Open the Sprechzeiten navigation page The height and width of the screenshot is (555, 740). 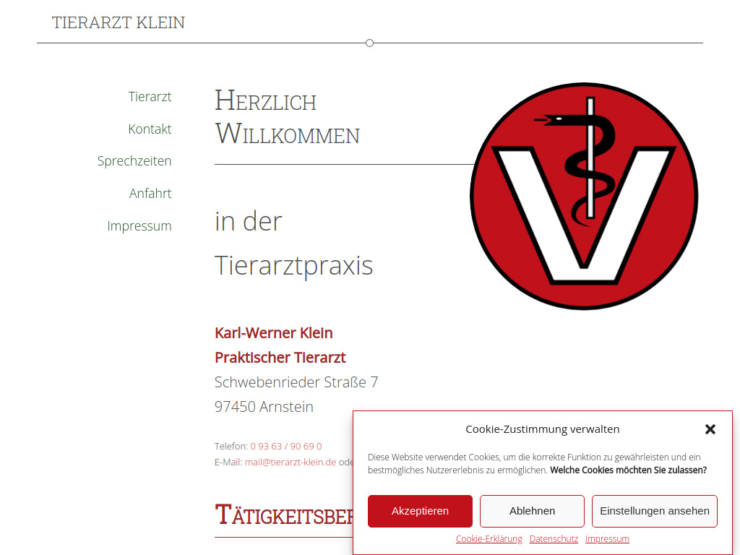[x=134, y=160]
